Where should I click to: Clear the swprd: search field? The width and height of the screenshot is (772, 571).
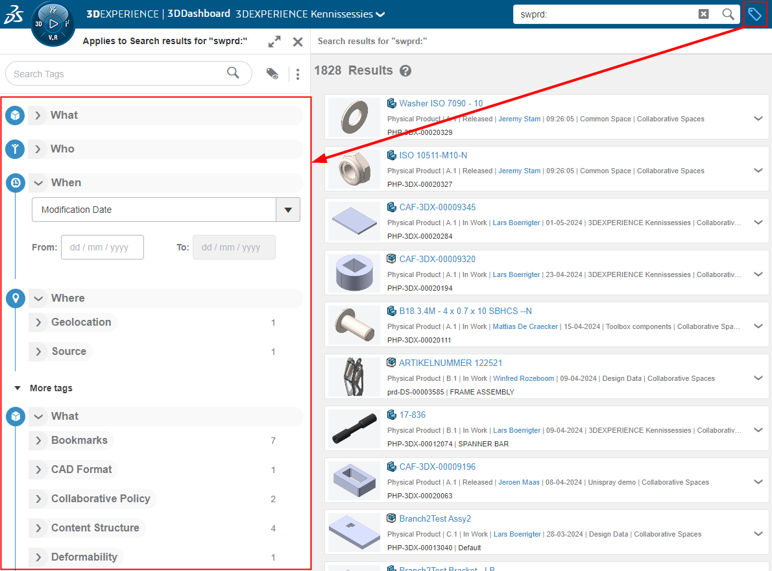pyautogui.click(x=704, y=14)
